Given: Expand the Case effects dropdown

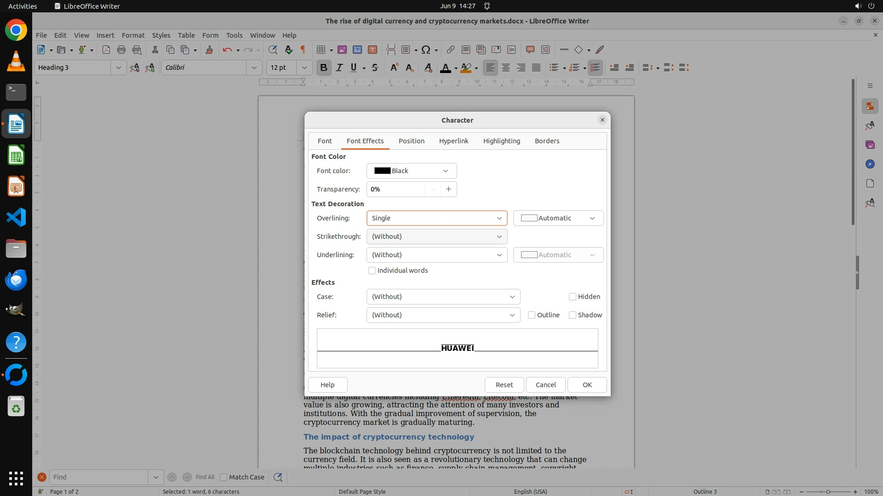Looking at the screenshot, I should (443, 297).
